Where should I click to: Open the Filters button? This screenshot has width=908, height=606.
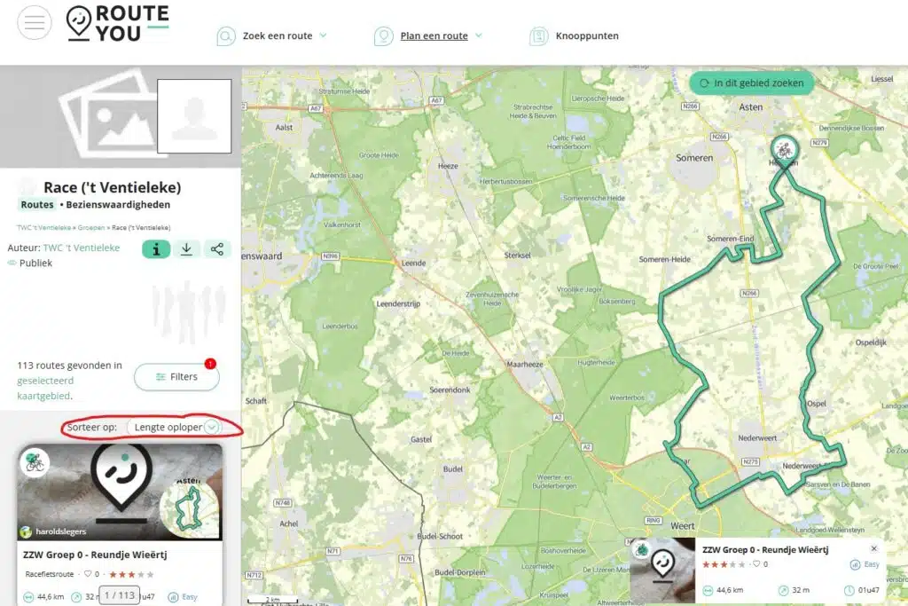176,377
